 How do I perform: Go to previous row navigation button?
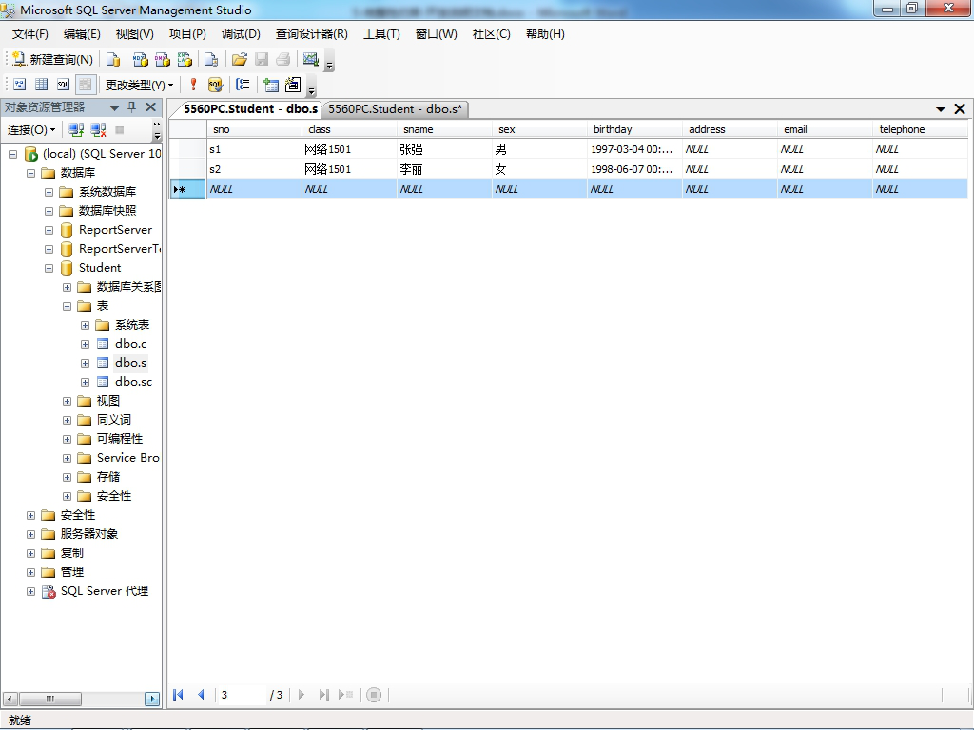coord(201,695)
